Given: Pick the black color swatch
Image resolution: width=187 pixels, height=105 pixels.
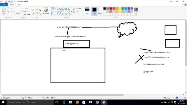Looking at the screenshot, I should click(105, 8).
